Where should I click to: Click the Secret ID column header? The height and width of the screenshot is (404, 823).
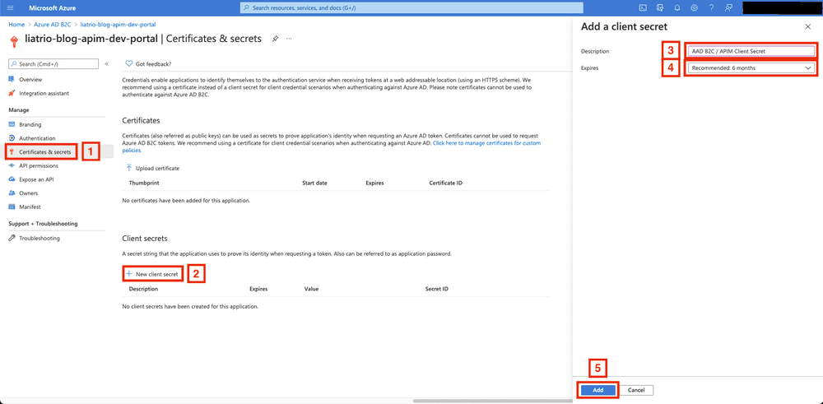437,289
